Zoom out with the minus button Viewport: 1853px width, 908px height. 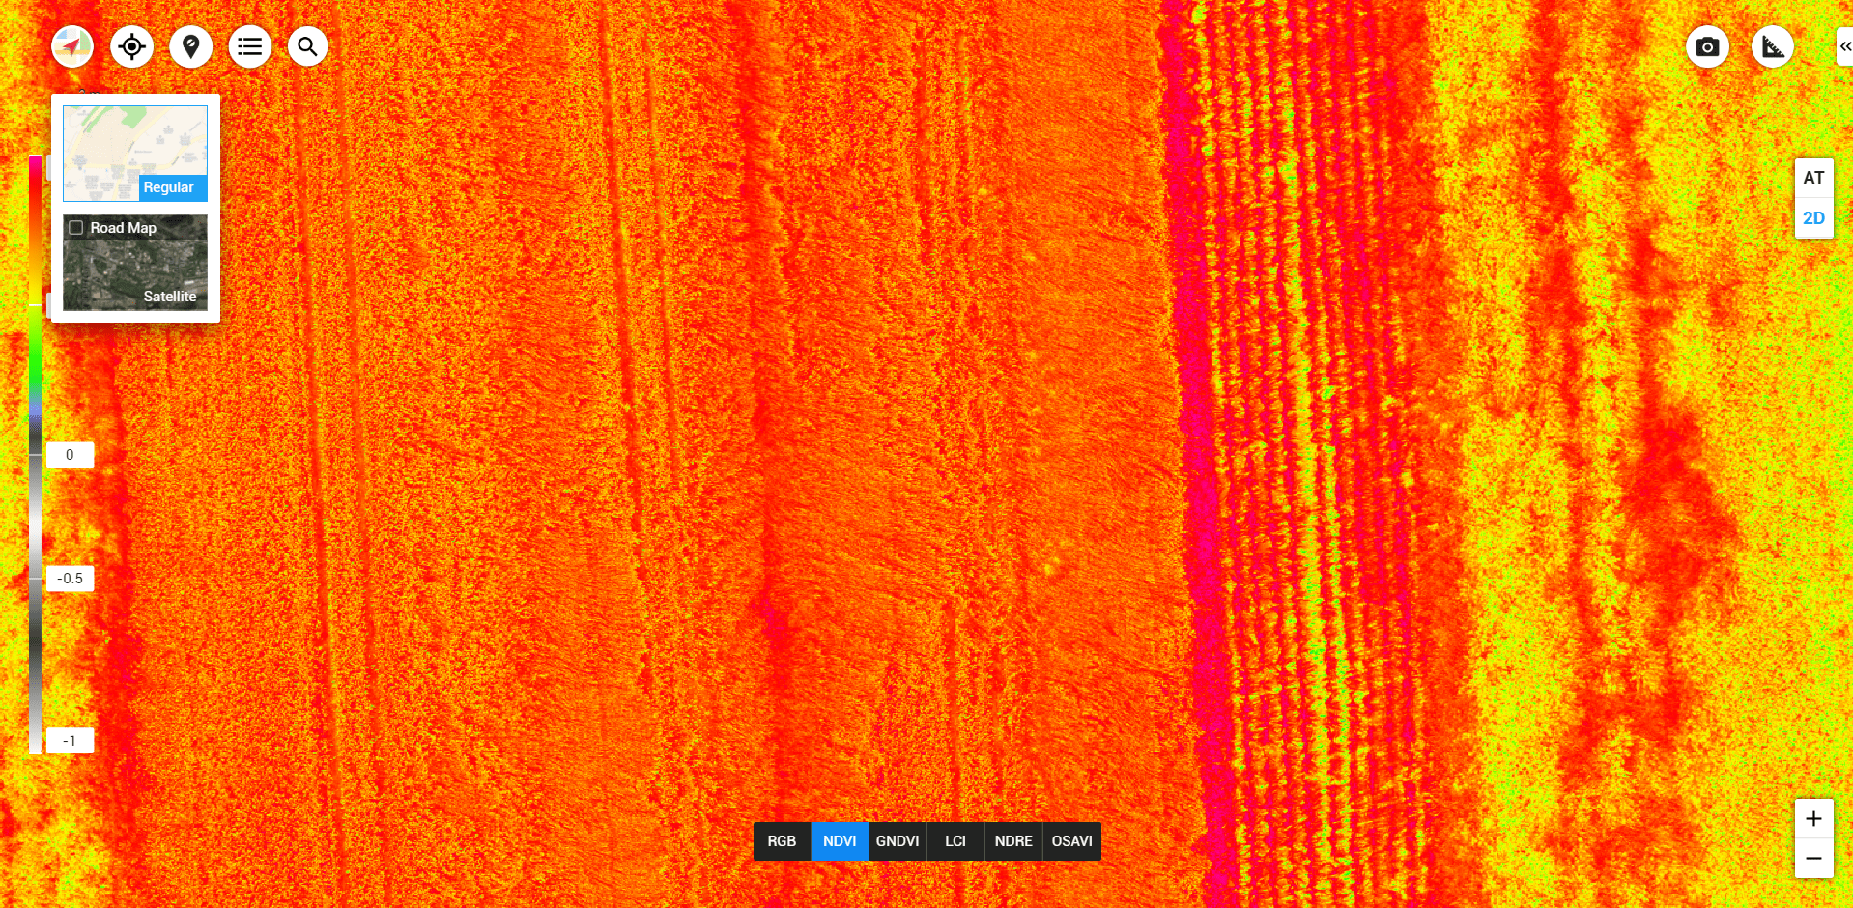click(1813, 859)
